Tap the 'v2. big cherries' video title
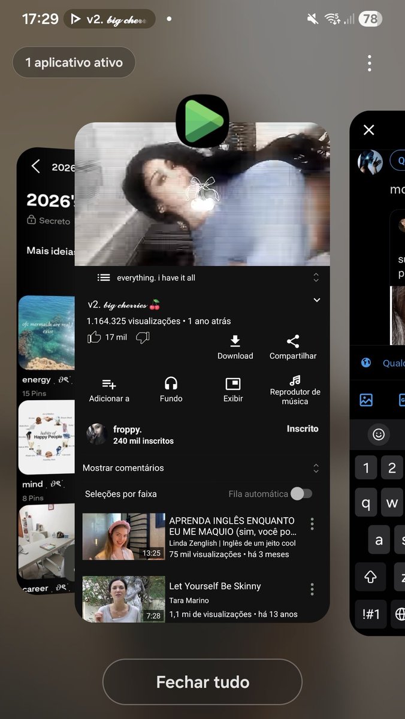Viewport: 405px width, 719px height. pyautogui.click(x=124, y=304)
